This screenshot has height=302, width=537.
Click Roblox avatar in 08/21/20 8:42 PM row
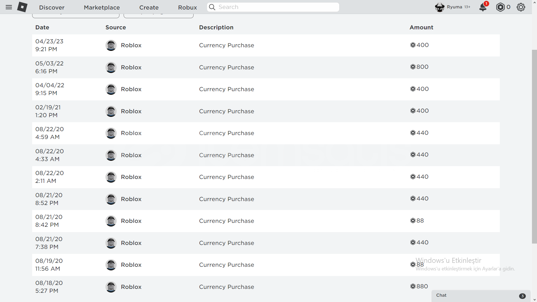click(x=111, y=221)
